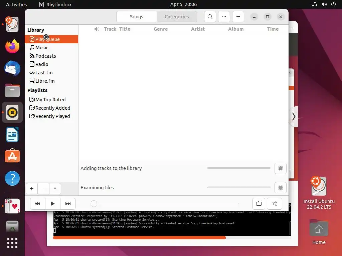Open the Home folder desktop icon

(x=319, y=232)
